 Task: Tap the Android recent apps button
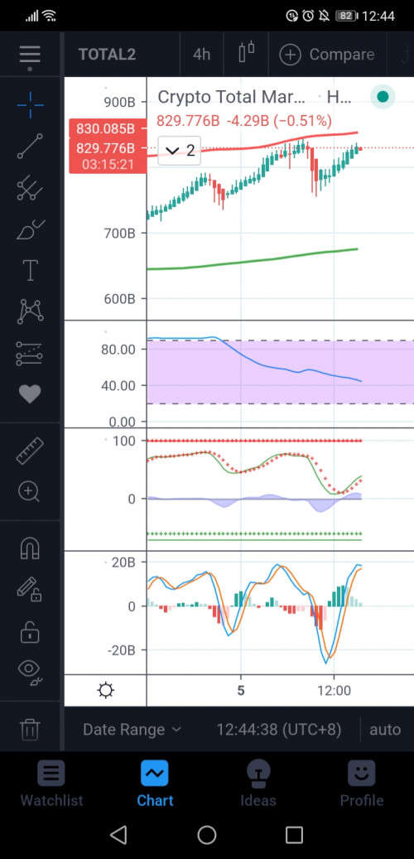(x=295, y=834)
